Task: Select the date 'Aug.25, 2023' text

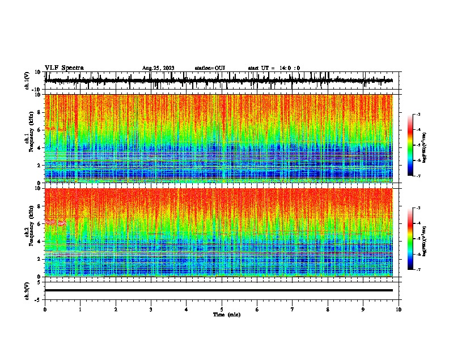Action: pos(158,68)
